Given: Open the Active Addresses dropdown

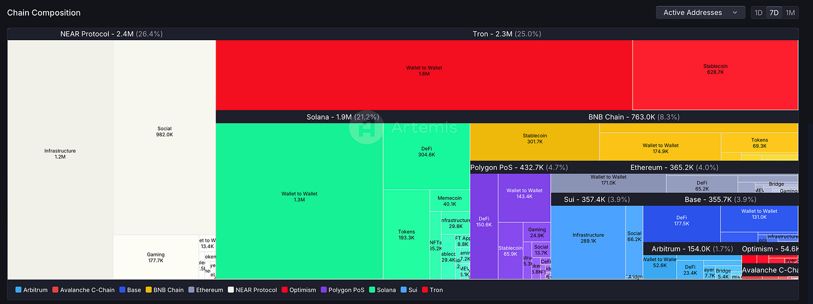Looking at the screenshot, I should tap(700, 12).
